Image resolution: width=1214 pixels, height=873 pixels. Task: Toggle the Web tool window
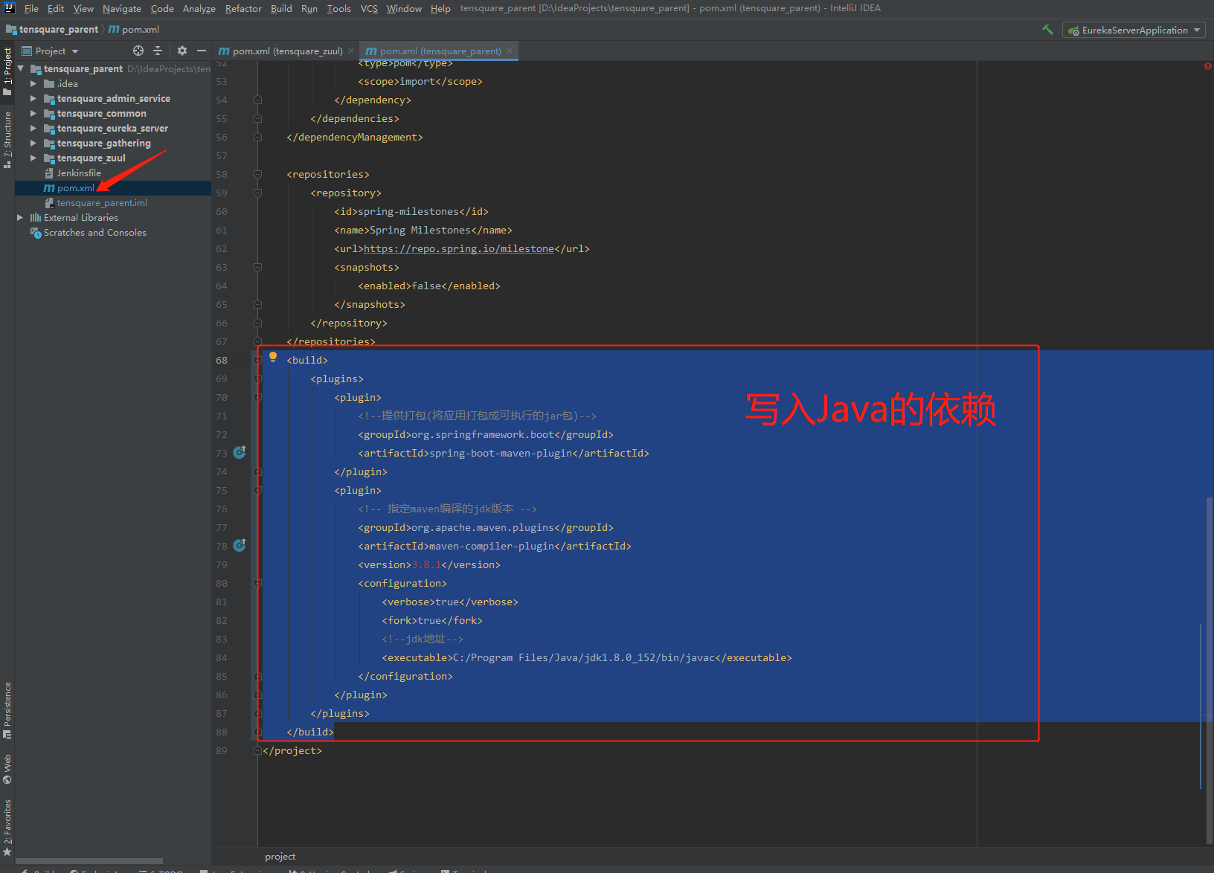click(7, 769)
